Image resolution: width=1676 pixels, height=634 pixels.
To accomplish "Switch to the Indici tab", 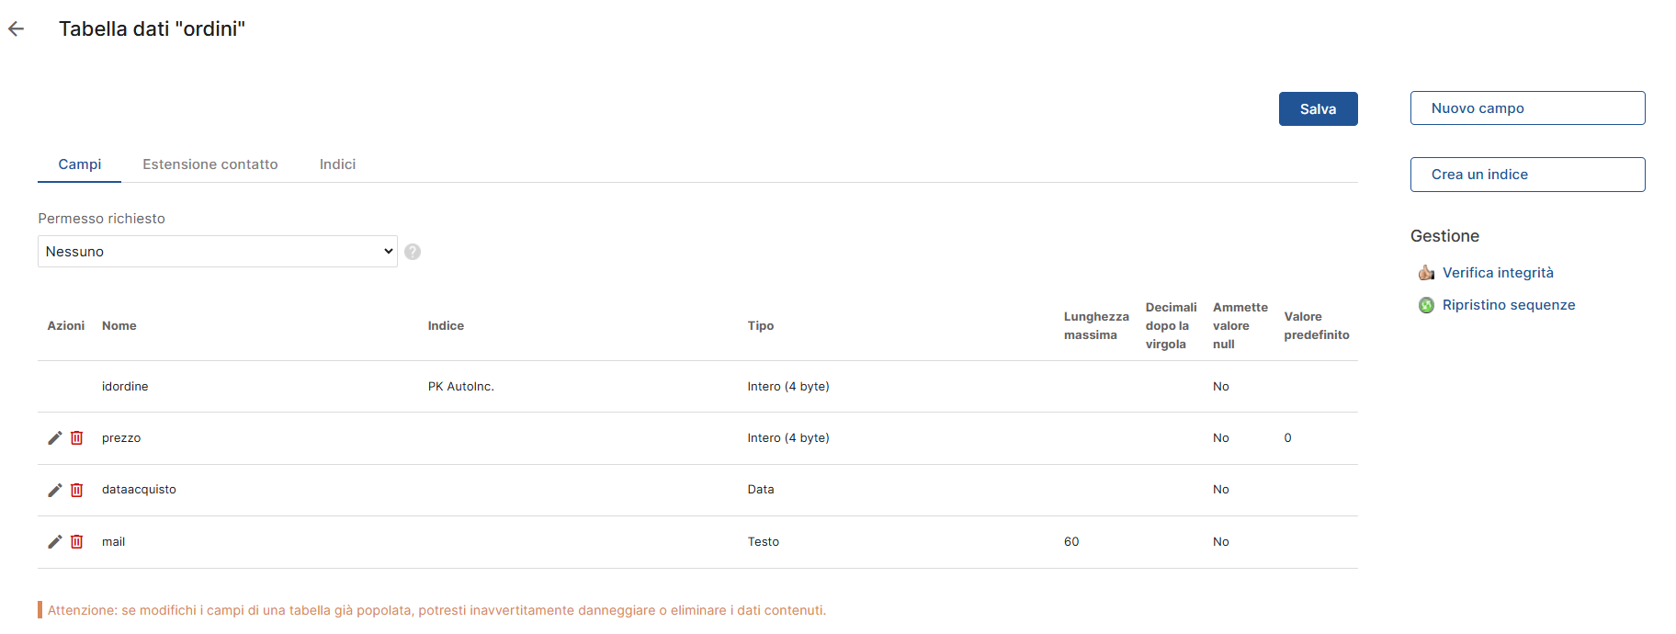I will (337, 164).
